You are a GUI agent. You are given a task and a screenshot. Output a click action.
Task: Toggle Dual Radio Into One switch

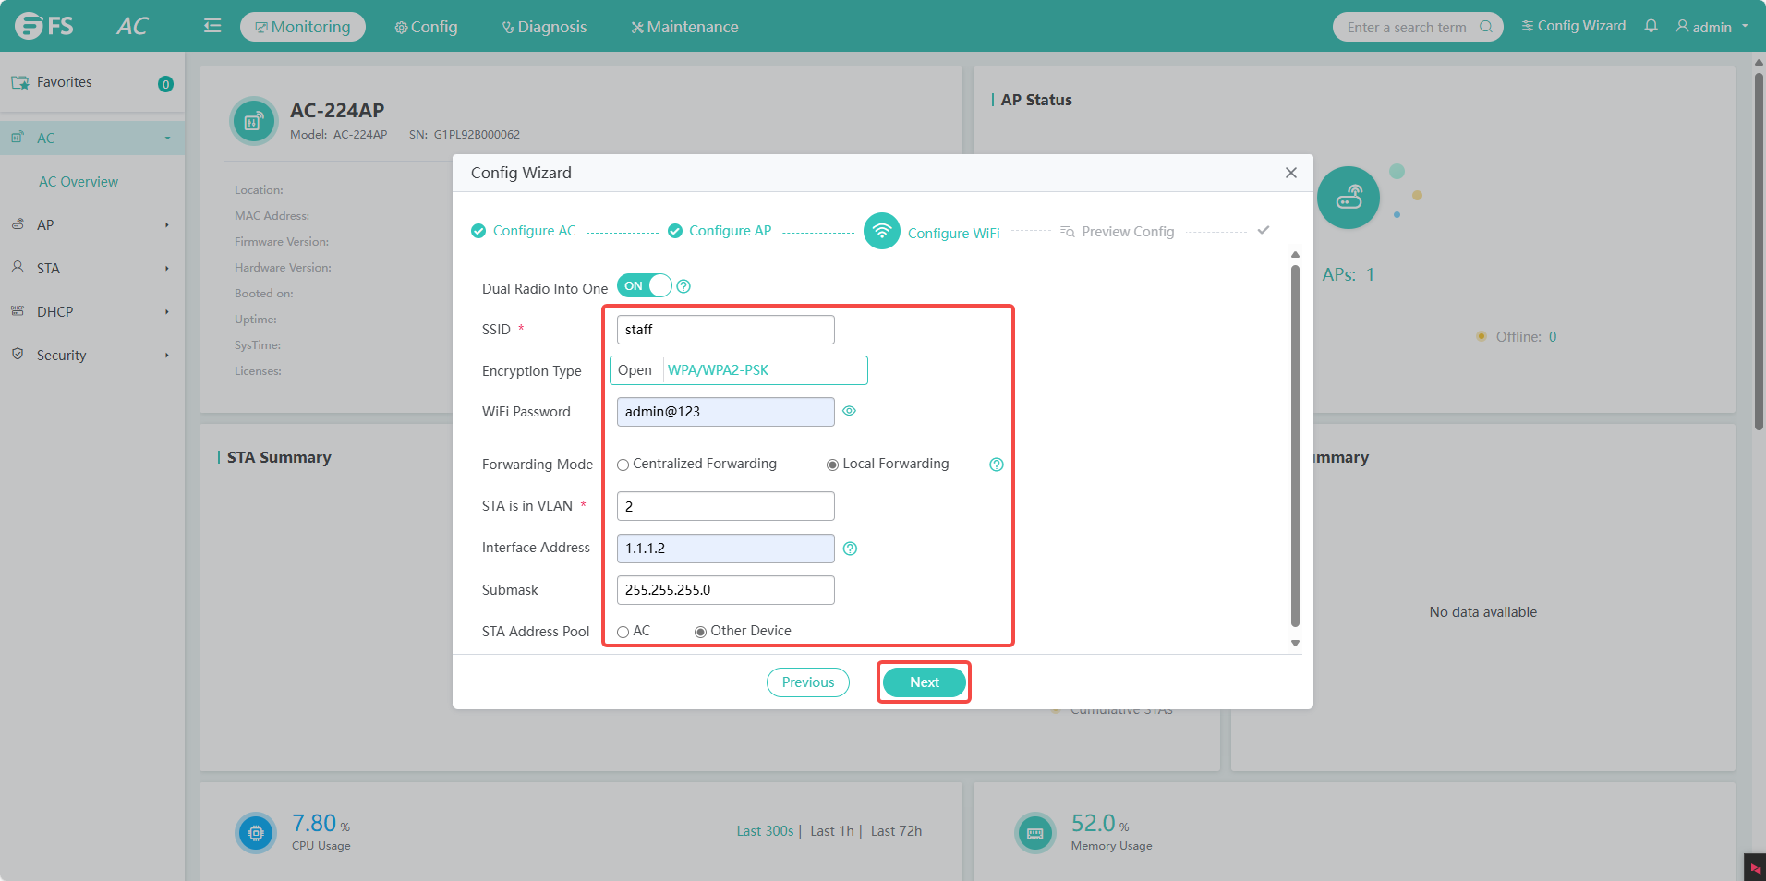click(x=644, y=286)
